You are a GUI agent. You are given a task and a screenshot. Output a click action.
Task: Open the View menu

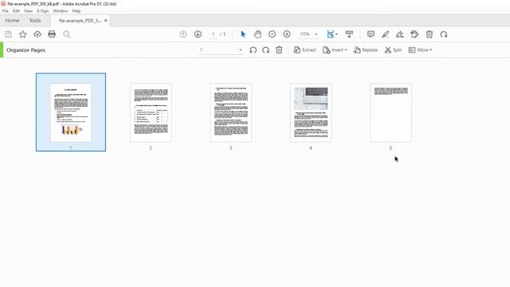coord(29,10)
